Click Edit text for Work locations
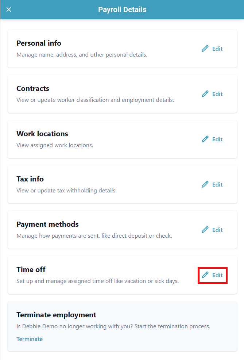 coord(217,139)
